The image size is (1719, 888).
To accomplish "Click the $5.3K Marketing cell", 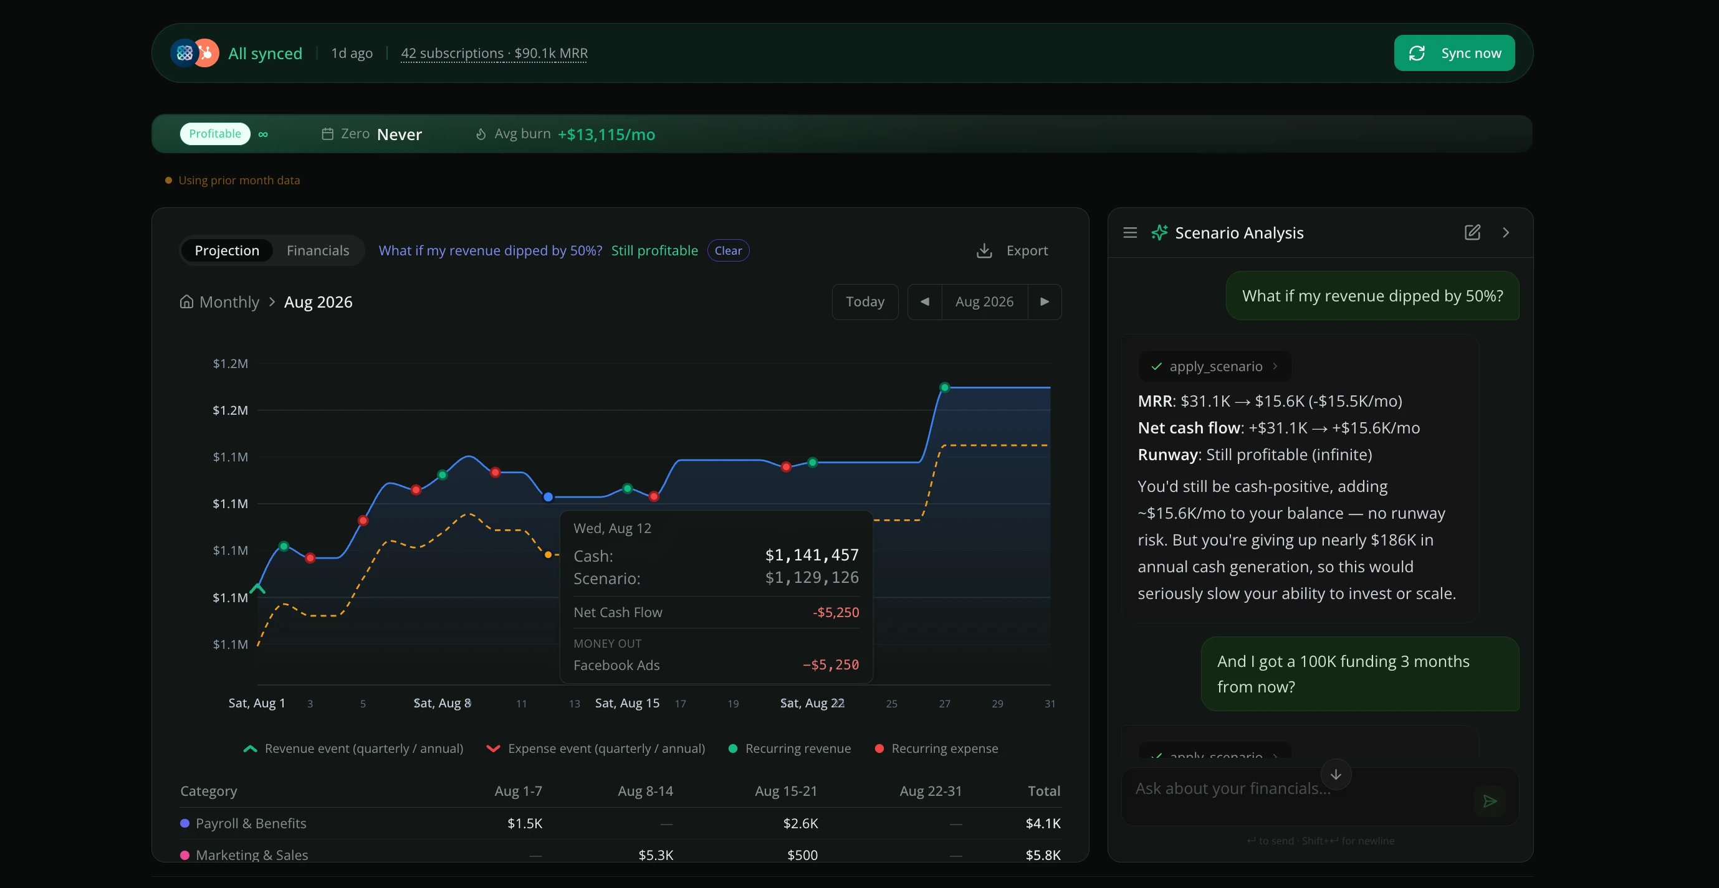I will 655,854.
